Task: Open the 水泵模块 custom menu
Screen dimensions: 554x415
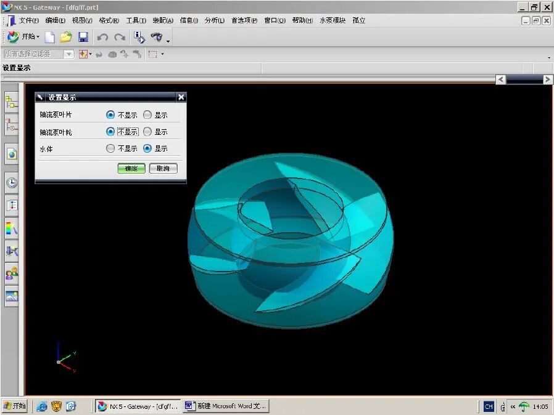Action: click(333, 20)
